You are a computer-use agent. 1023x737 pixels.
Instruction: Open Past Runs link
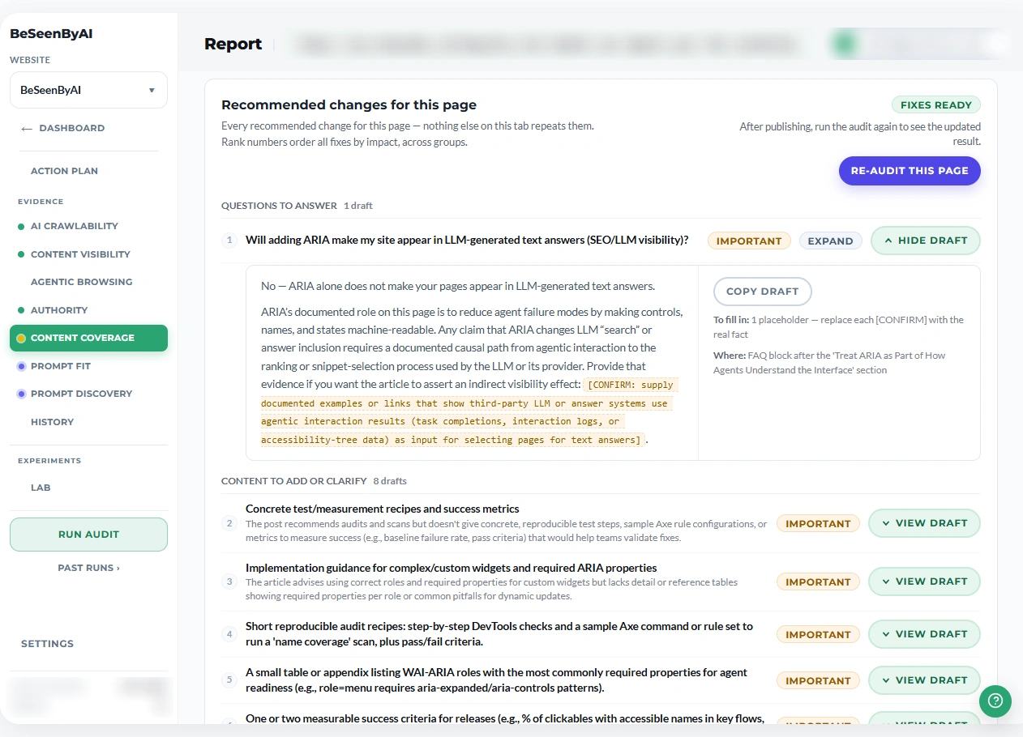pos(88,568)
